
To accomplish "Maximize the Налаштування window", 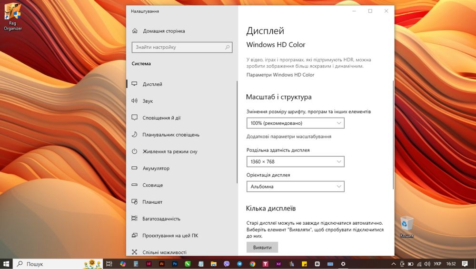I will (x=370, y=11).
